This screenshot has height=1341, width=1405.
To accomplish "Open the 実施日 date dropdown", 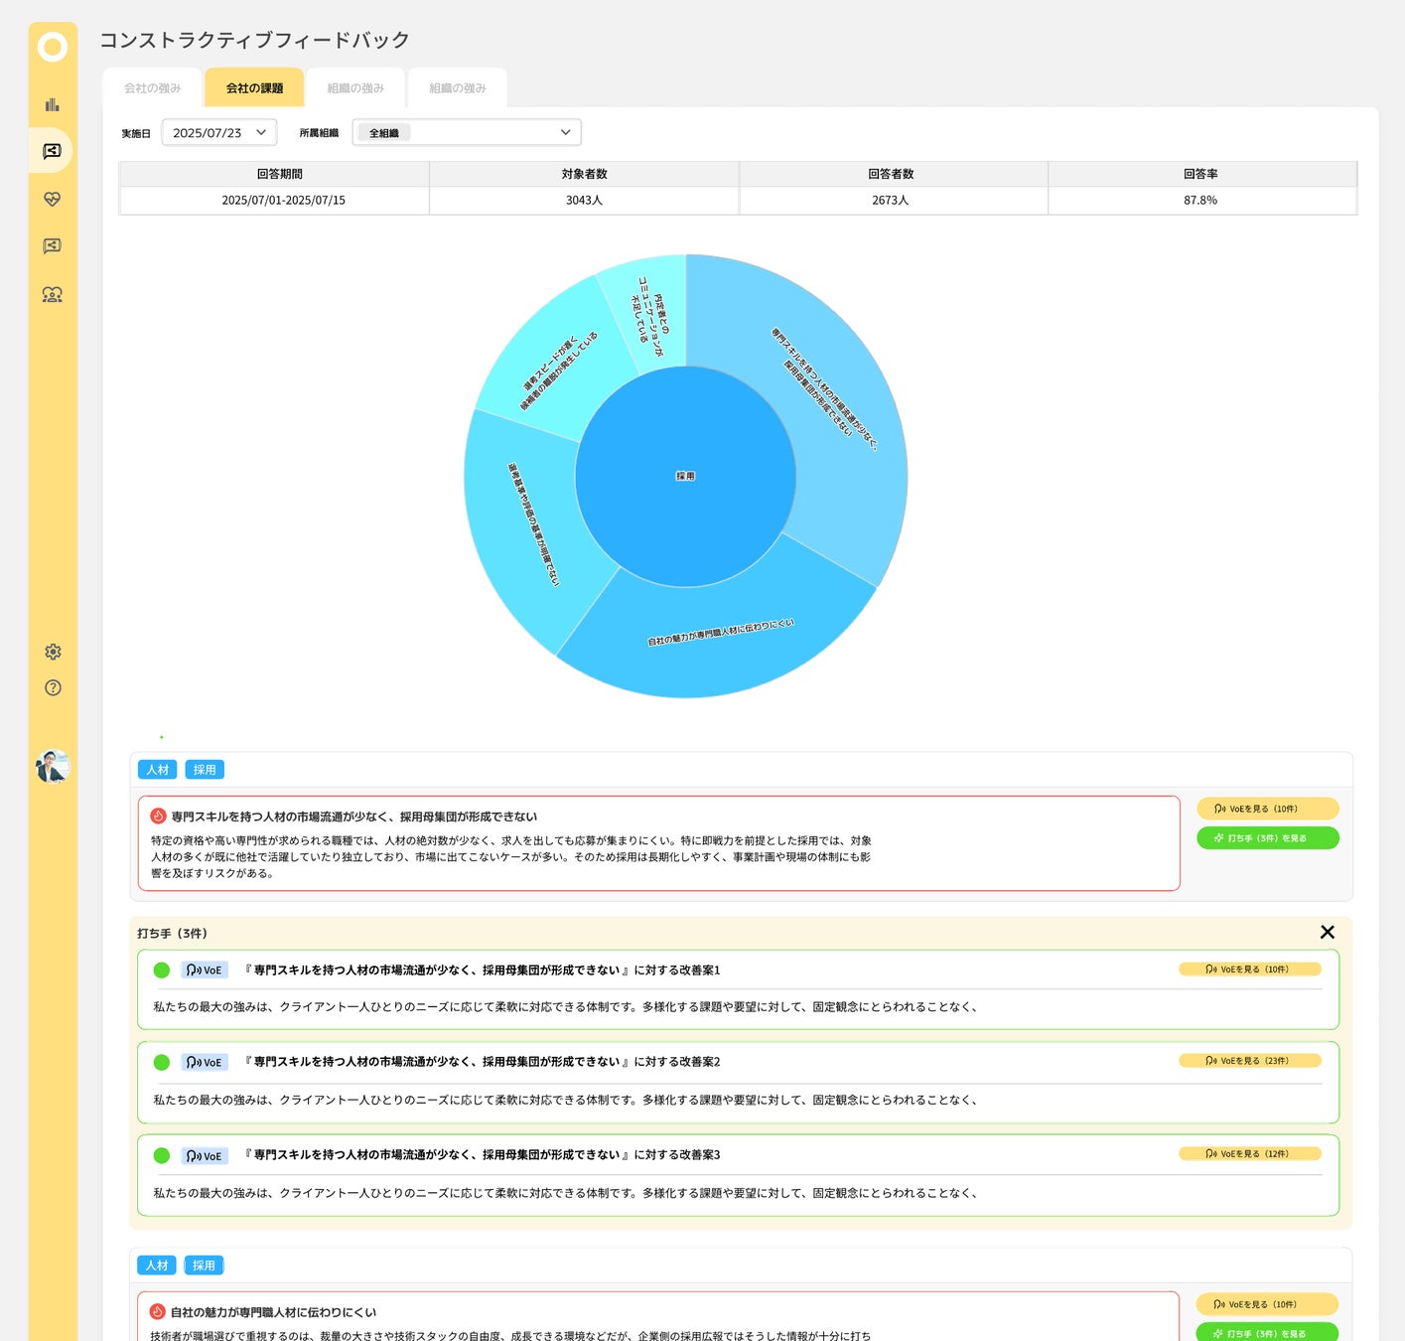I will coord(218,132).
